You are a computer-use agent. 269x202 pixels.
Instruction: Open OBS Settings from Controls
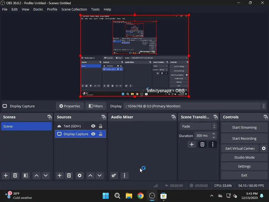pyautogui.click(x=244, y=166)
